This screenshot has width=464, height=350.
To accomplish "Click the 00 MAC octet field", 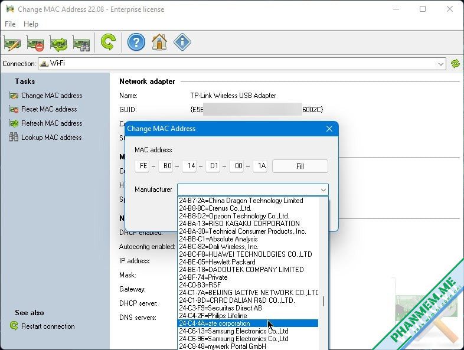I will point(237,166).
